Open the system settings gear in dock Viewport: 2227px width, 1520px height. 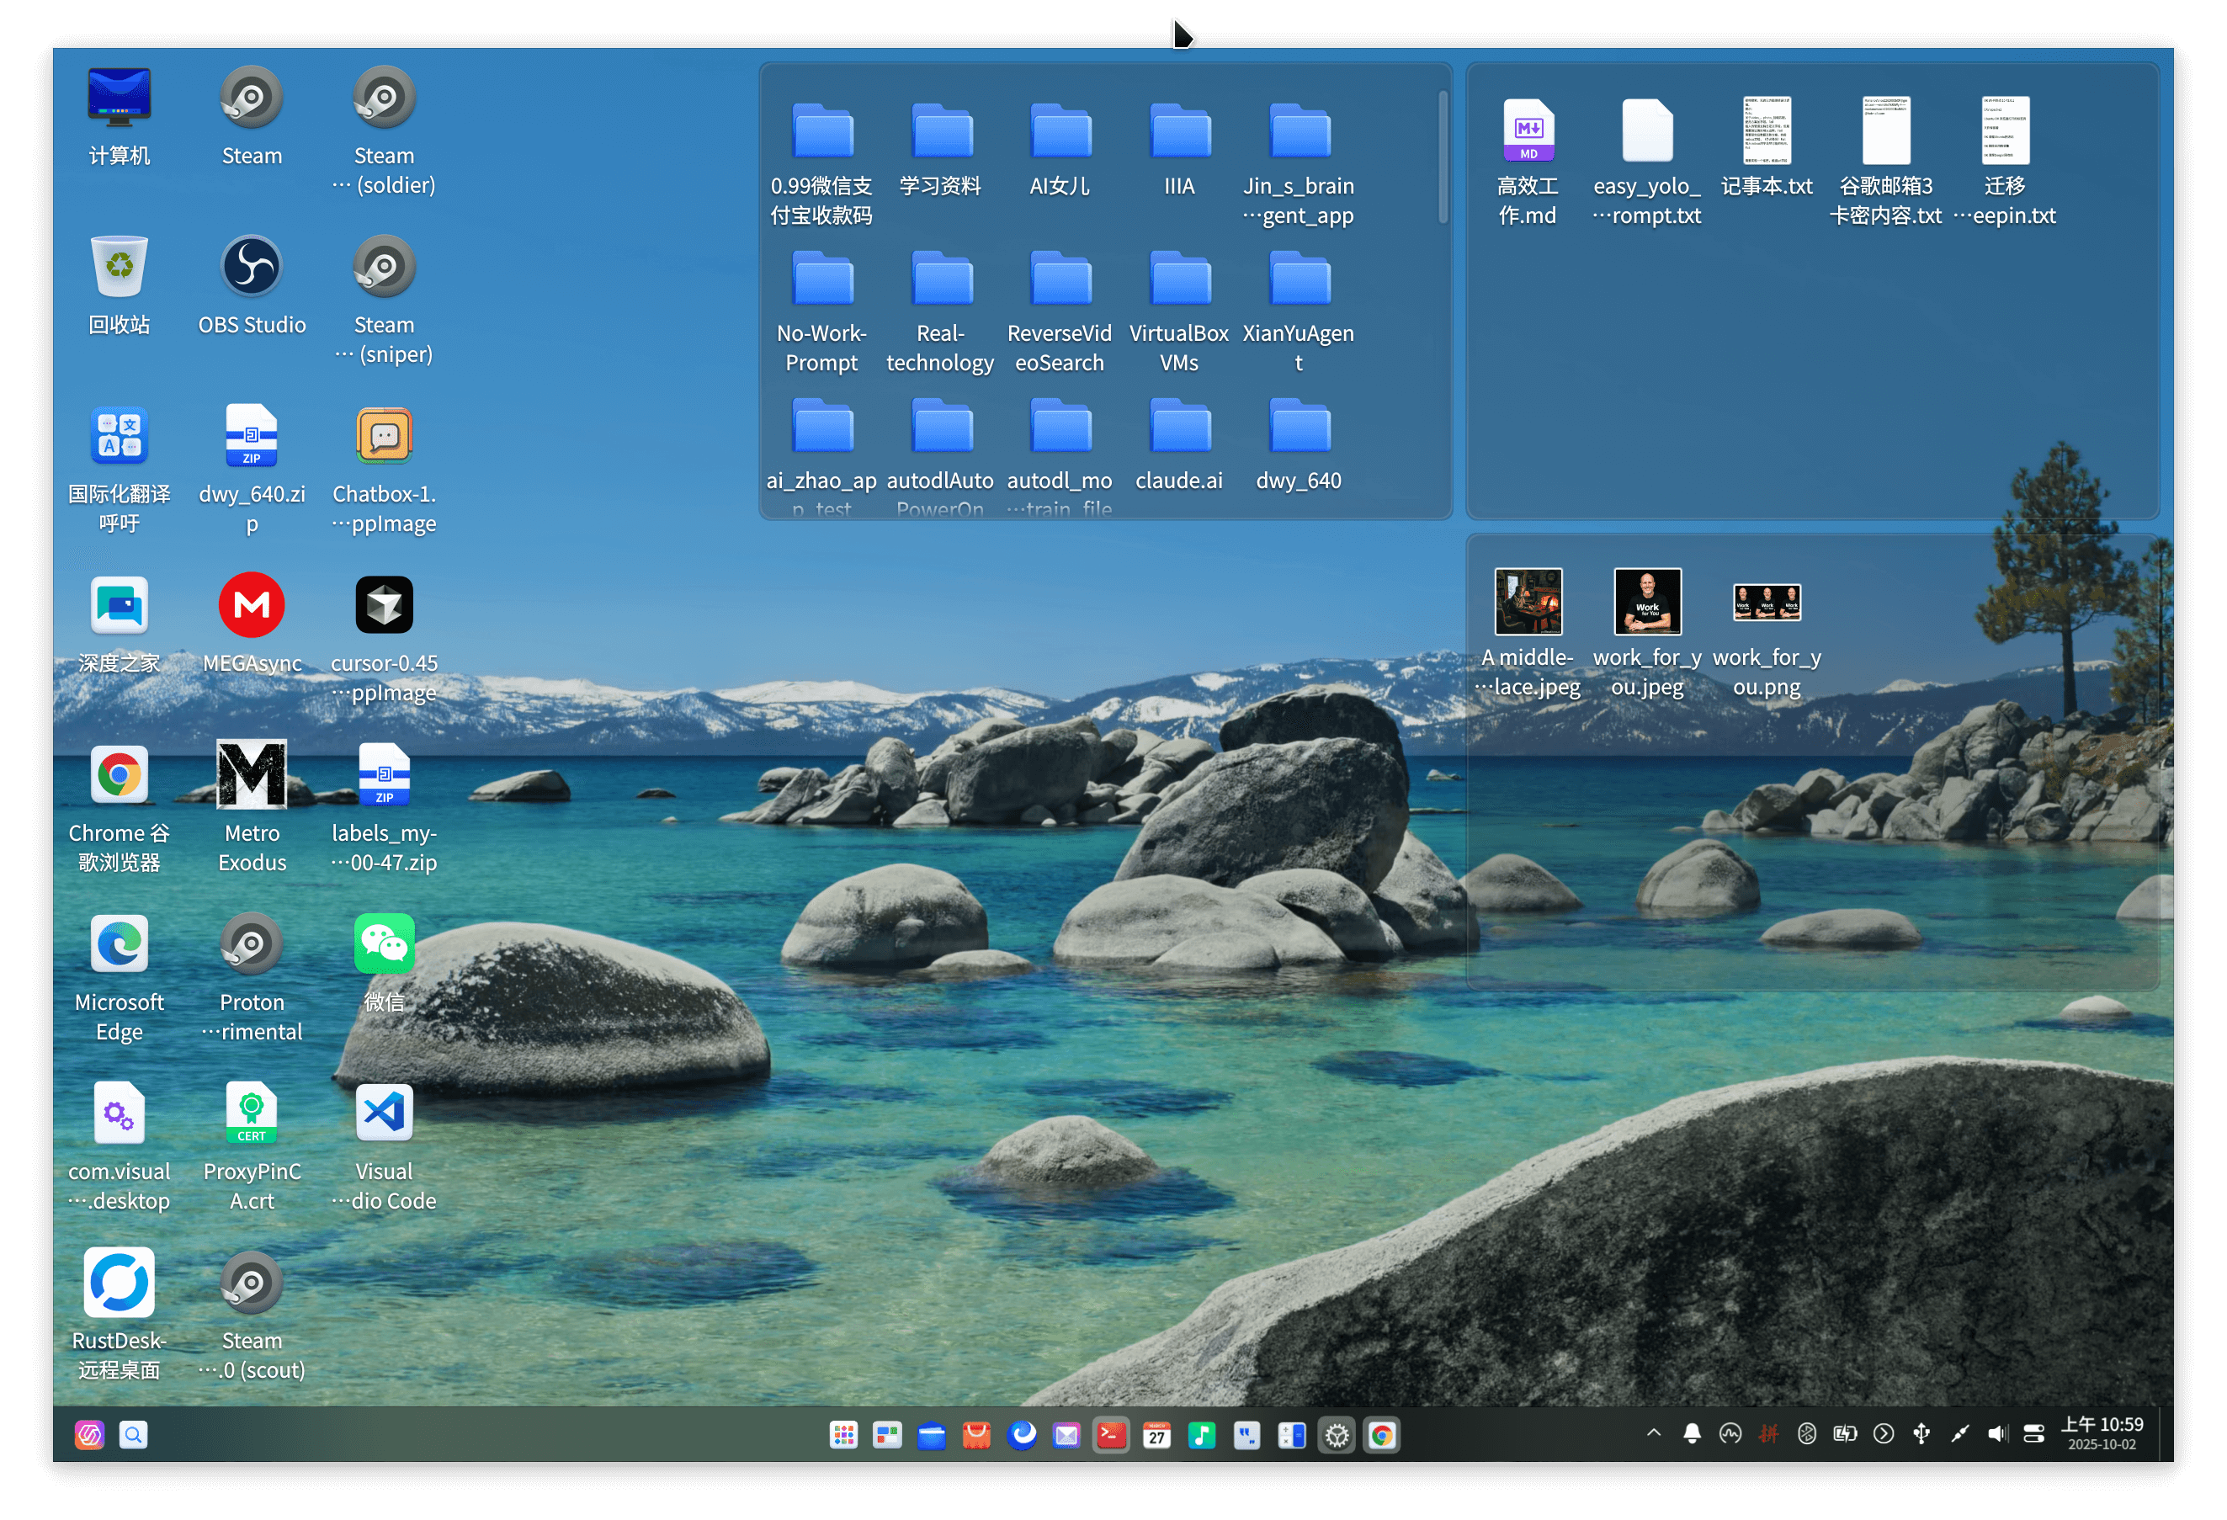click(x=1337, y=1437)
